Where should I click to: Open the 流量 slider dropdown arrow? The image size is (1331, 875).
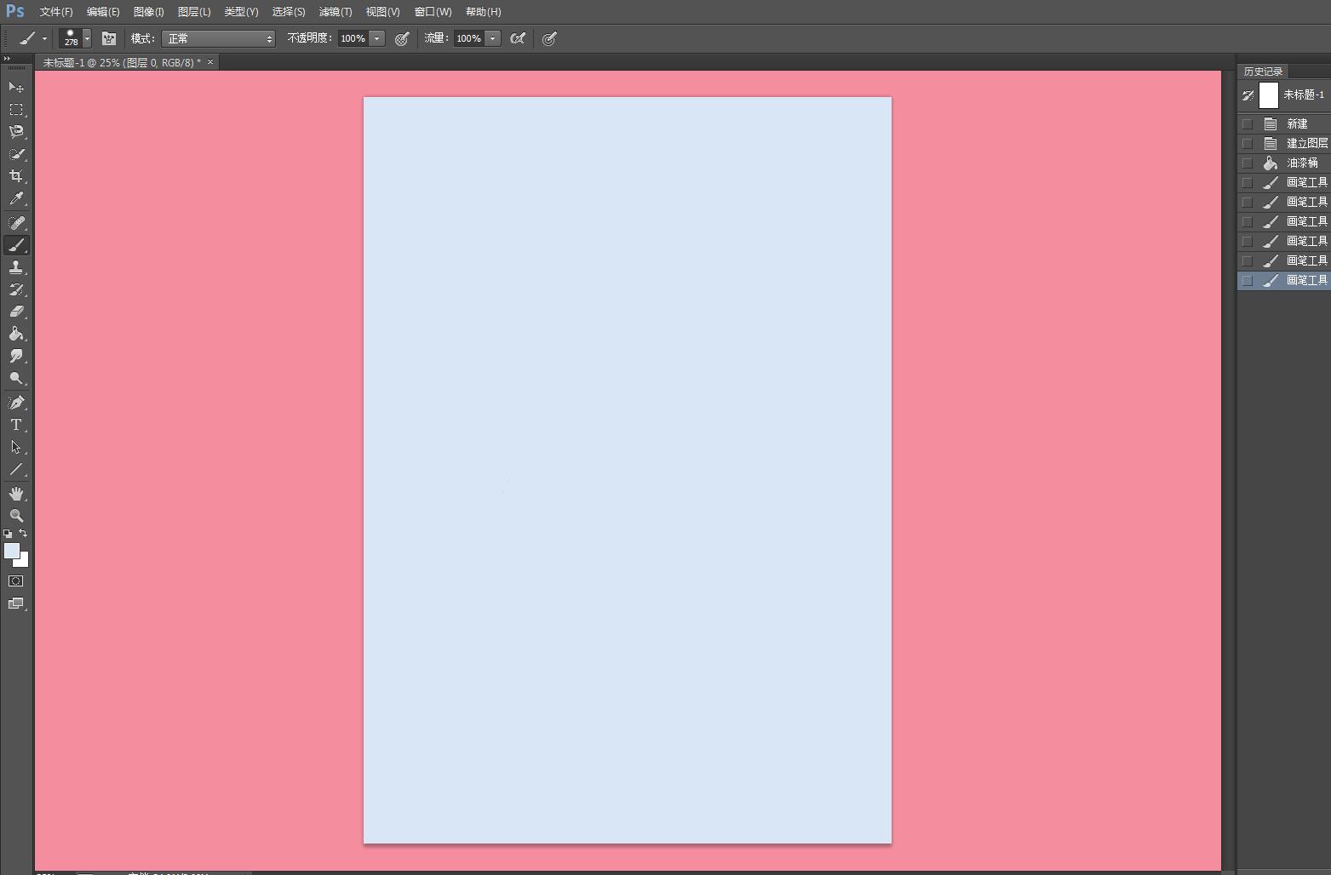[x=492, y=38]
